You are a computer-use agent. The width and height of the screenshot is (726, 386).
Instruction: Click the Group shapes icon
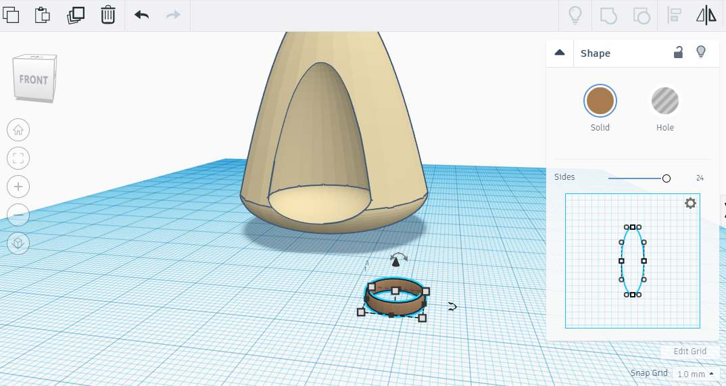click(x=608, y=16)
